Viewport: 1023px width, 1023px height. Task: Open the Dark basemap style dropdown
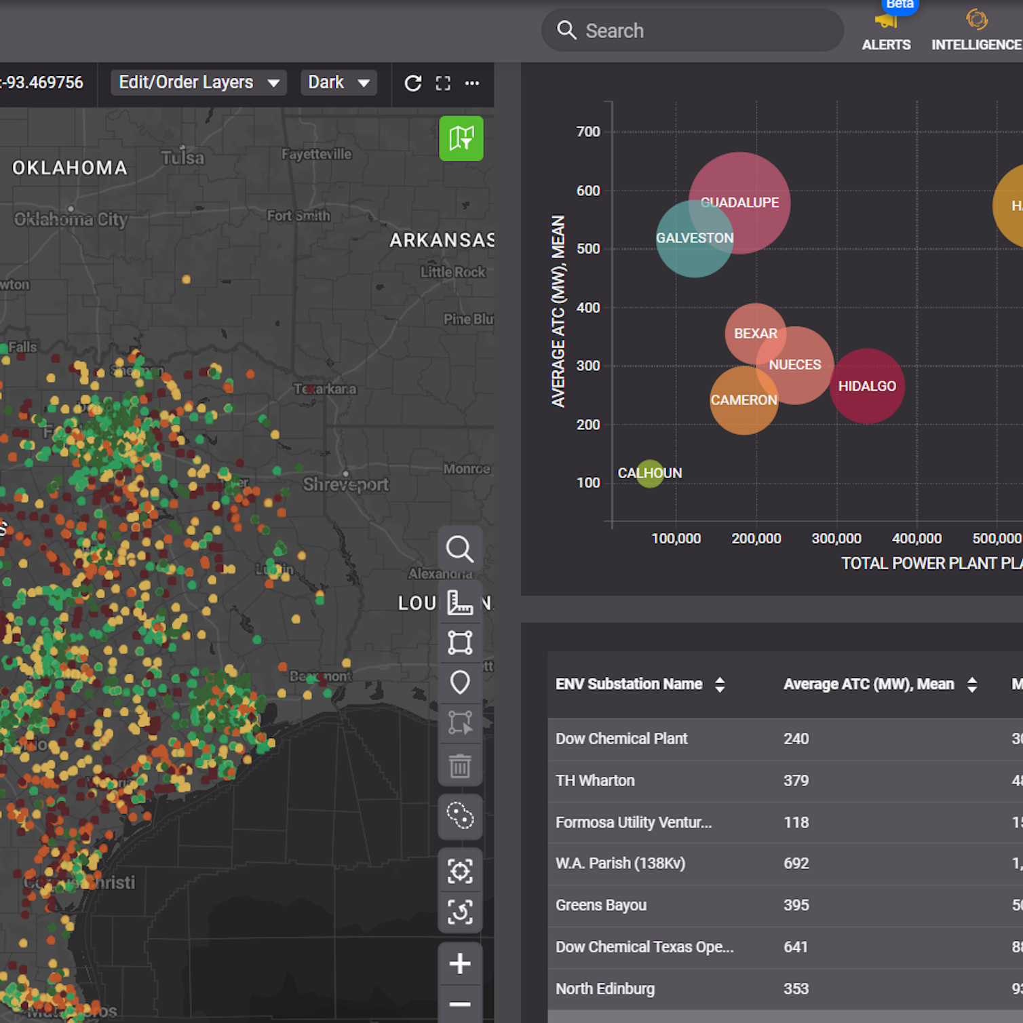click(338, 82)
